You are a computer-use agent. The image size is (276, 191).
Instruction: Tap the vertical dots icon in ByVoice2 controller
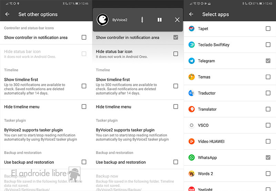click(x=142, y=20)
